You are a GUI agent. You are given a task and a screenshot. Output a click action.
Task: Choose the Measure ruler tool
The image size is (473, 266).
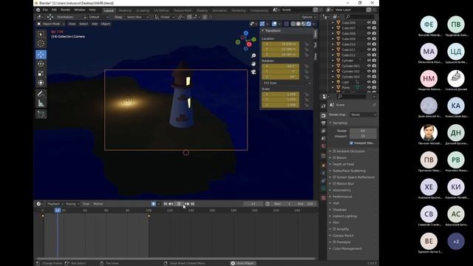coord(41,103)
